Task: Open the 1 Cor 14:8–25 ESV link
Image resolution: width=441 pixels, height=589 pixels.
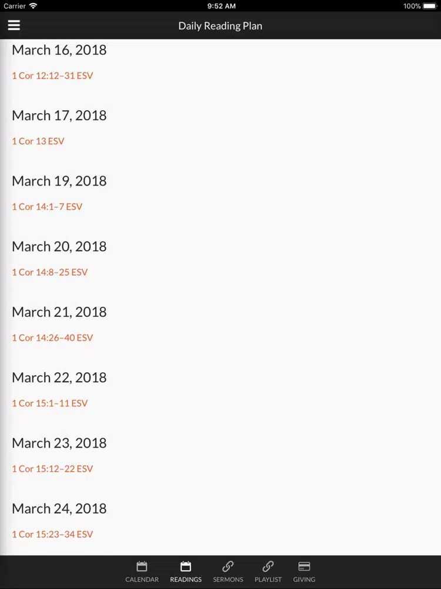Action: pos(50,272)
